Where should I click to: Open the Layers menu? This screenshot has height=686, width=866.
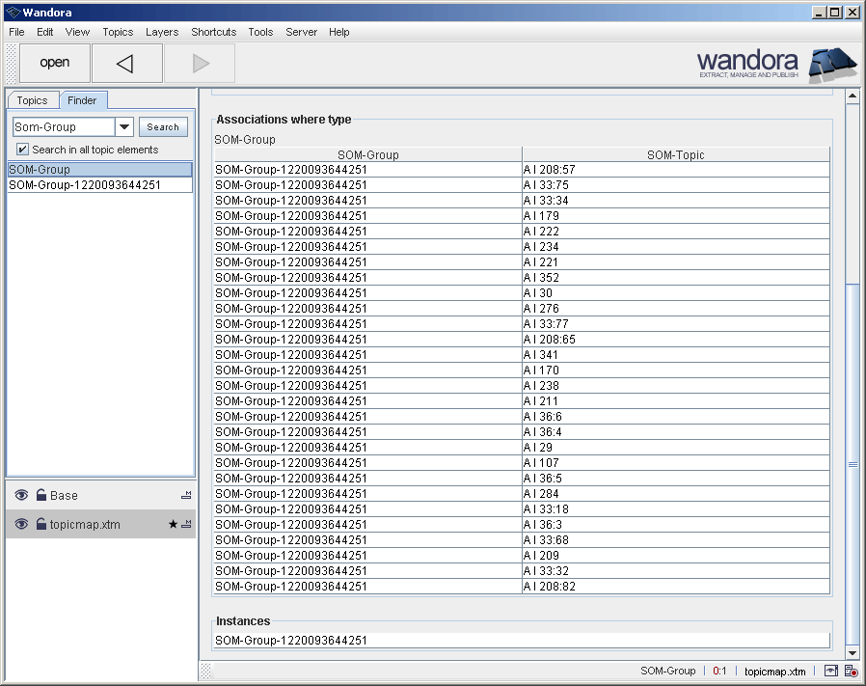click(x=162, y=32)
